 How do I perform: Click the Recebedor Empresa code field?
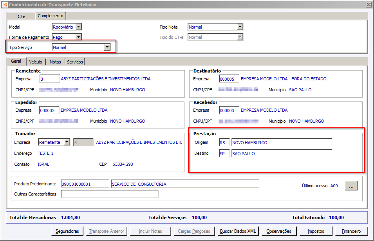[229, 110]
